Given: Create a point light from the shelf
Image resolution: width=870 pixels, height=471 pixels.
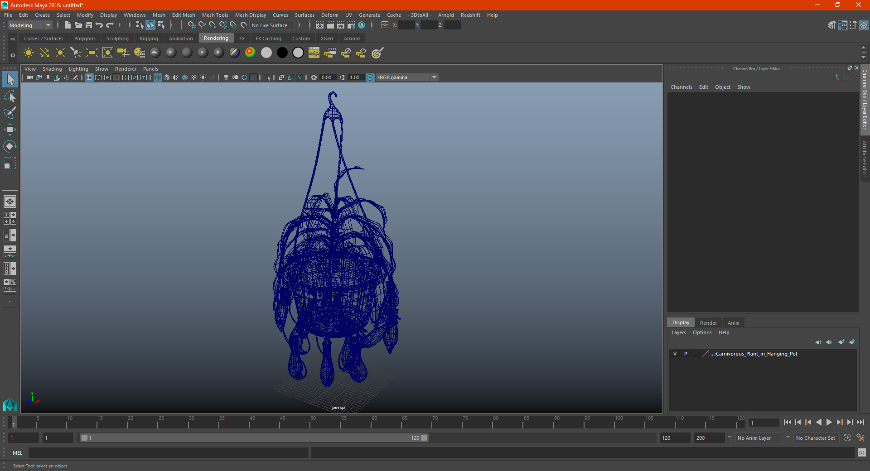Looking at the screenshot, I should click(x=60, y=53).
